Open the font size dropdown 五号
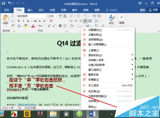 pos(56,16)
